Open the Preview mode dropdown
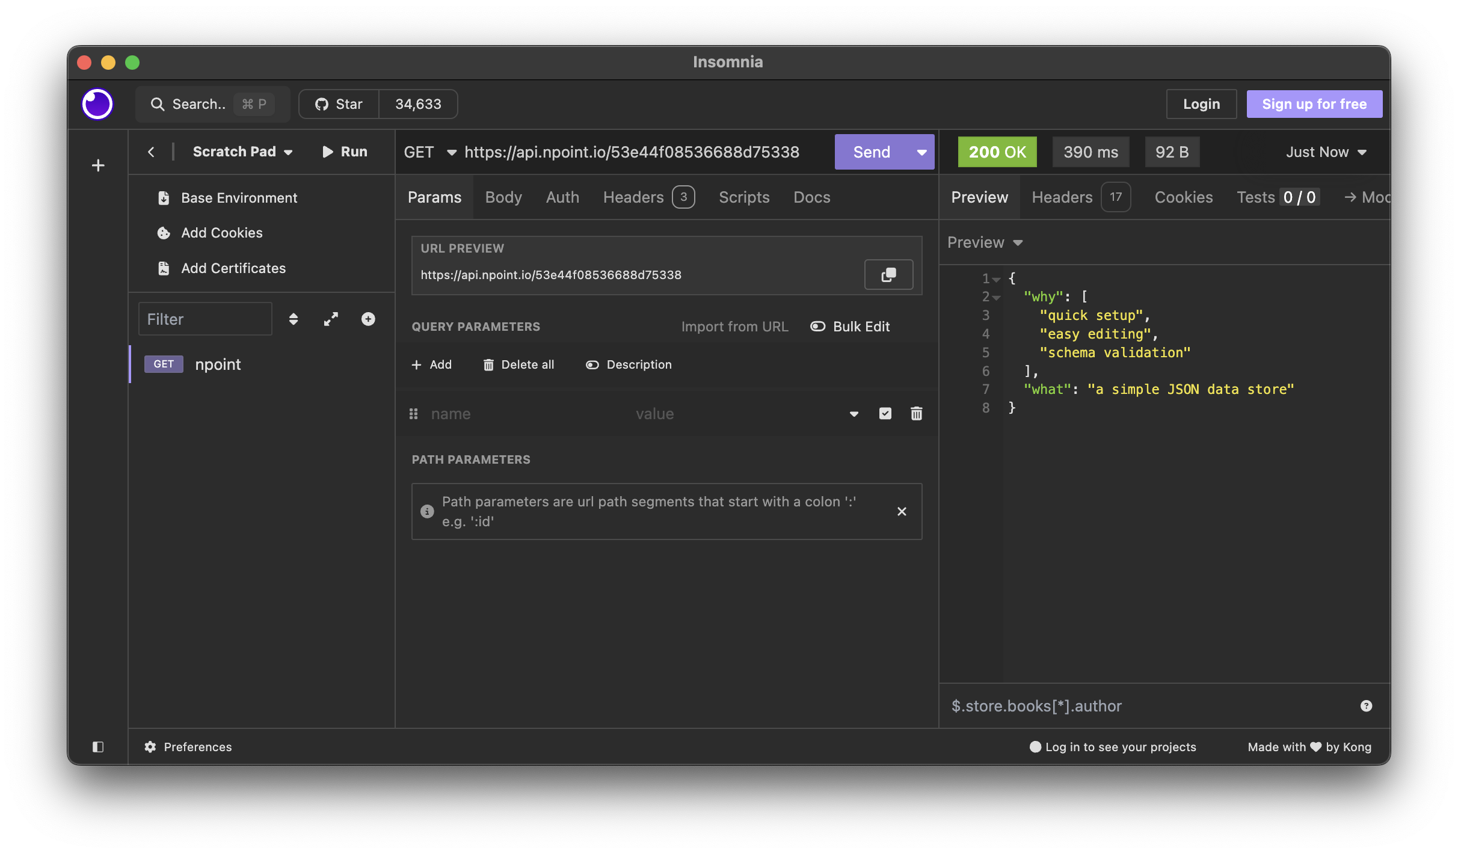 (985, 242)
